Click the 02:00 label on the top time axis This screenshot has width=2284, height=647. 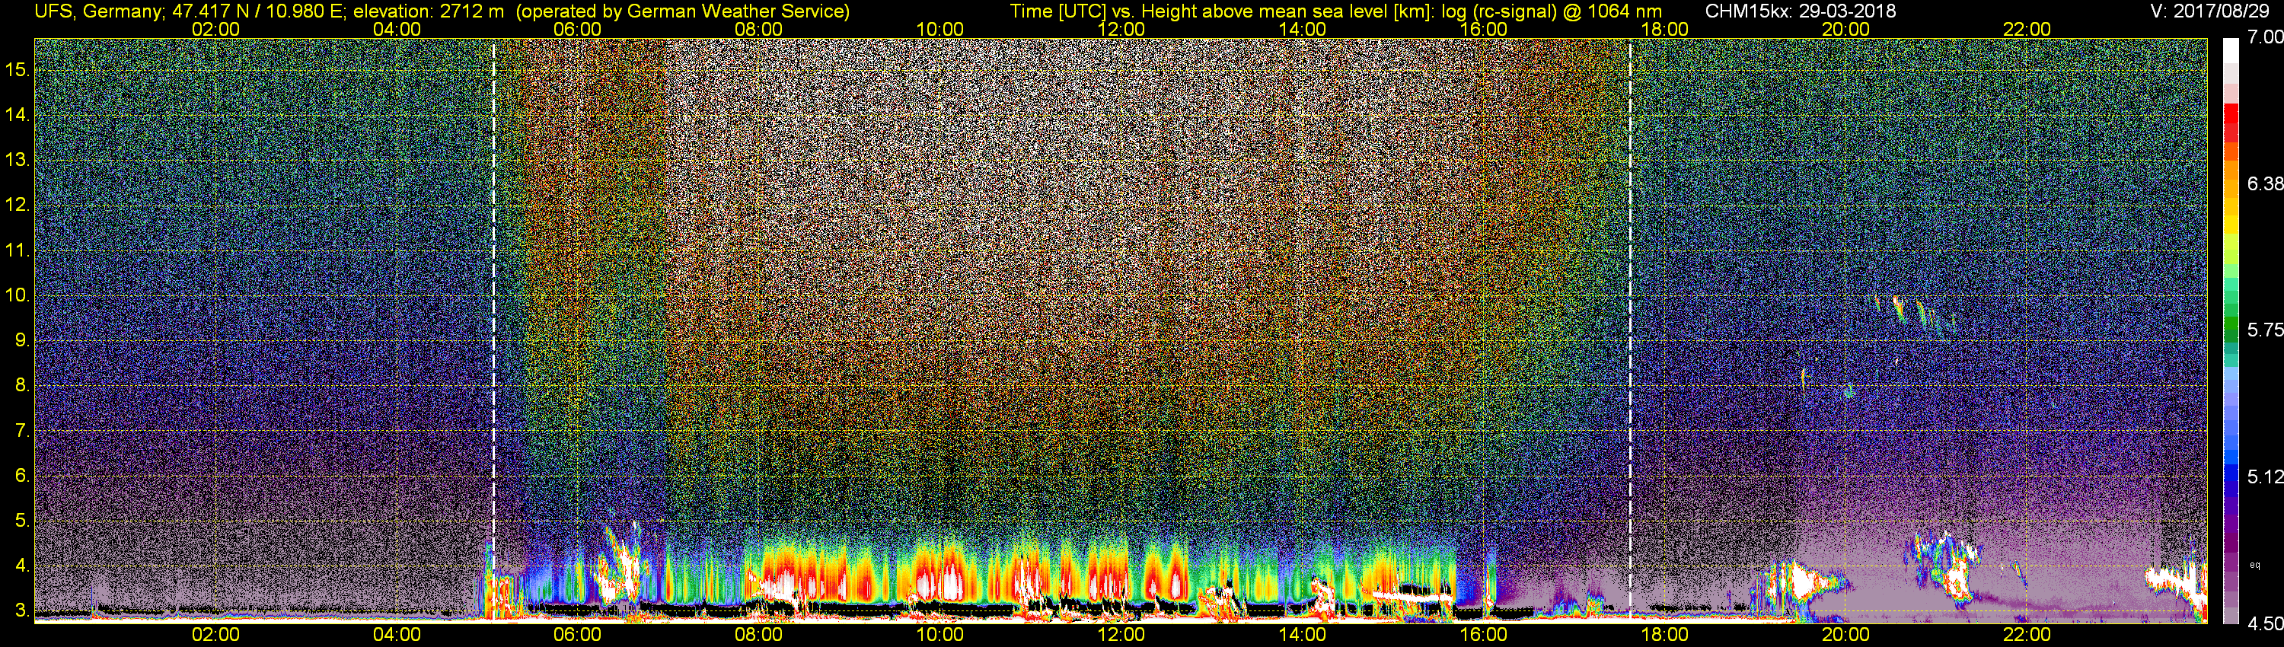click(x=215, y=29)
